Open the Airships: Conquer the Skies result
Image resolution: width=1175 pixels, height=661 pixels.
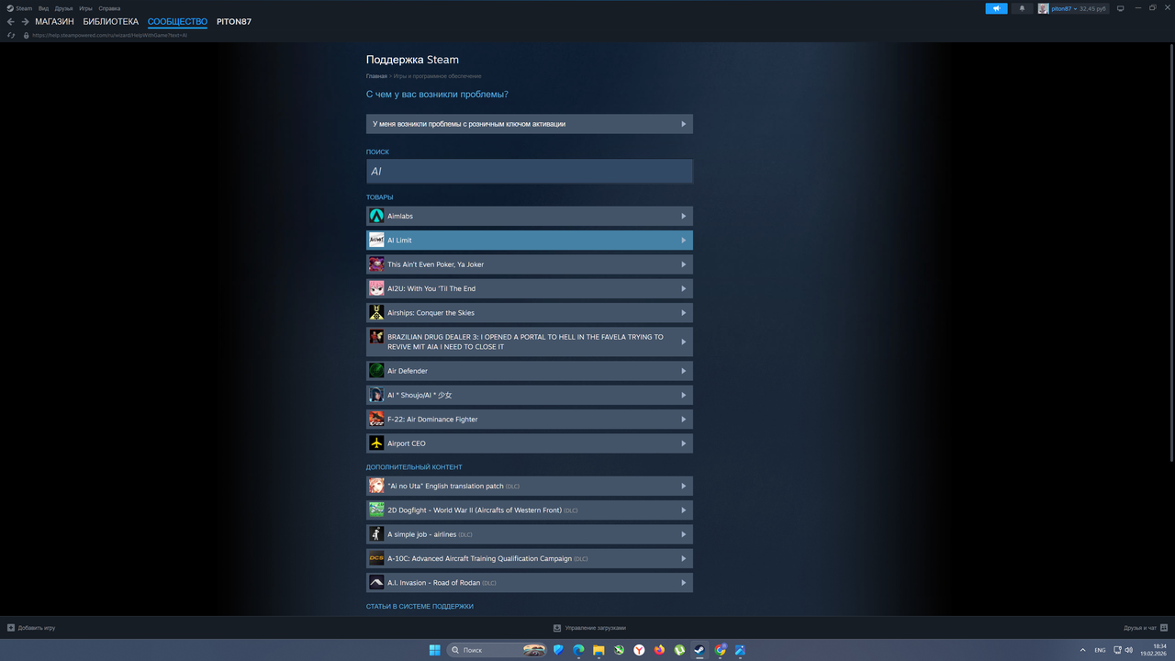pos(530,313)
